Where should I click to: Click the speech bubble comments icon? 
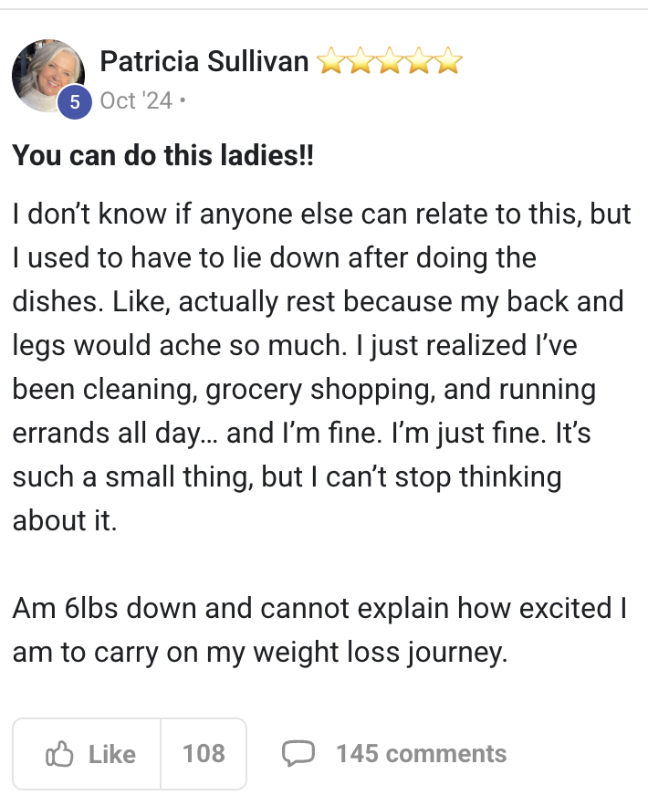tap(298, 754)
